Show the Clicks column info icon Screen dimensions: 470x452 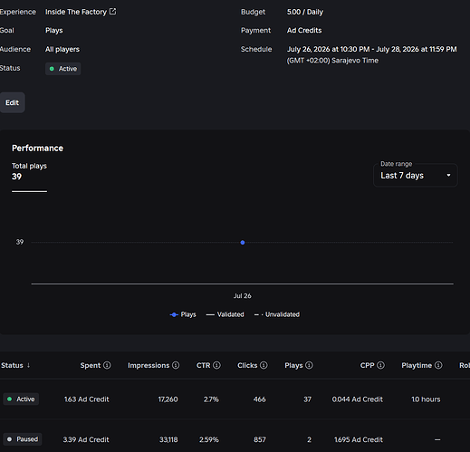tap(264, 365)
